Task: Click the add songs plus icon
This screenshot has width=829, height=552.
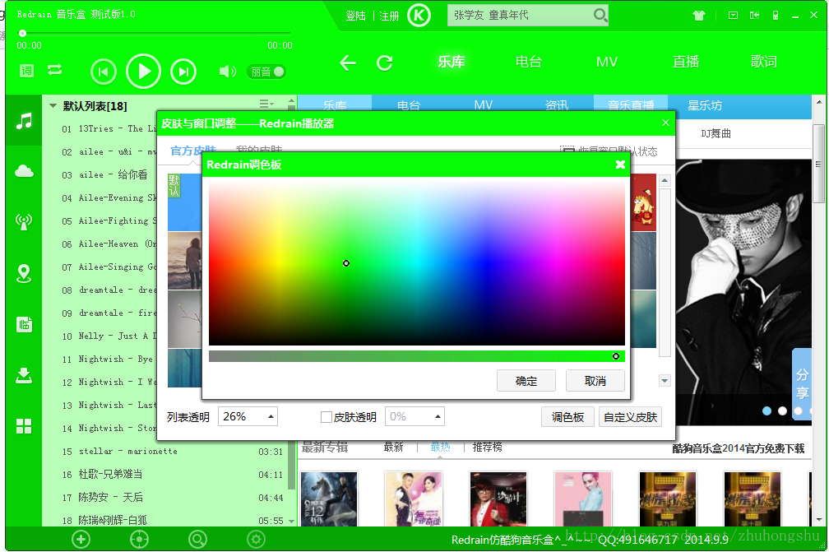Action: [x=81, y=540]
